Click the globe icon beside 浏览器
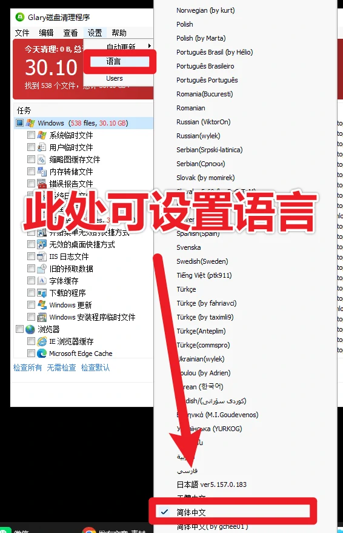This screenshot has width=343, height=533. (x=30, y=329)
